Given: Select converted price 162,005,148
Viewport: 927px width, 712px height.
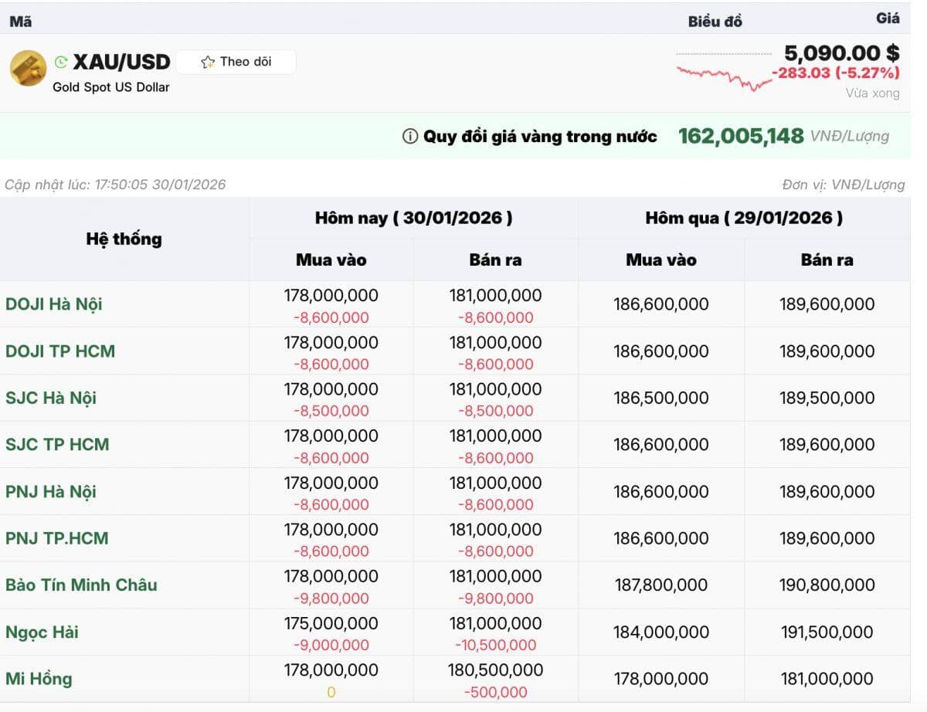Looking at the screenshot, I should pos(741,137).
